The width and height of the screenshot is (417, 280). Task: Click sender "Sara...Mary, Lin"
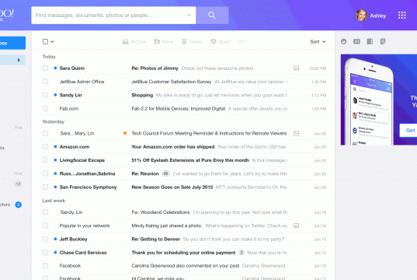pyautogui.click(x=77, y=133)
